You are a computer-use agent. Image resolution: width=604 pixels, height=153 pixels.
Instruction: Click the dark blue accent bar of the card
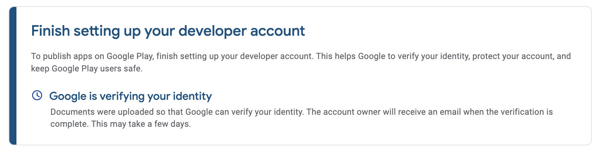pyautogui.click(x=13, y=76)
